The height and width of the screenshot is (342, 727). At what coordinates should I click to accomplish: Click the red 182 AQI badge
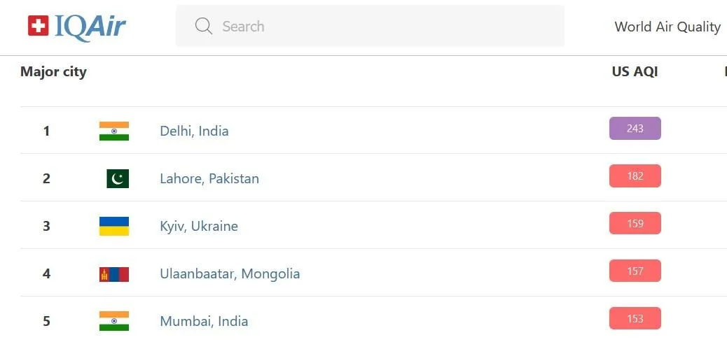tap(635, 176)
